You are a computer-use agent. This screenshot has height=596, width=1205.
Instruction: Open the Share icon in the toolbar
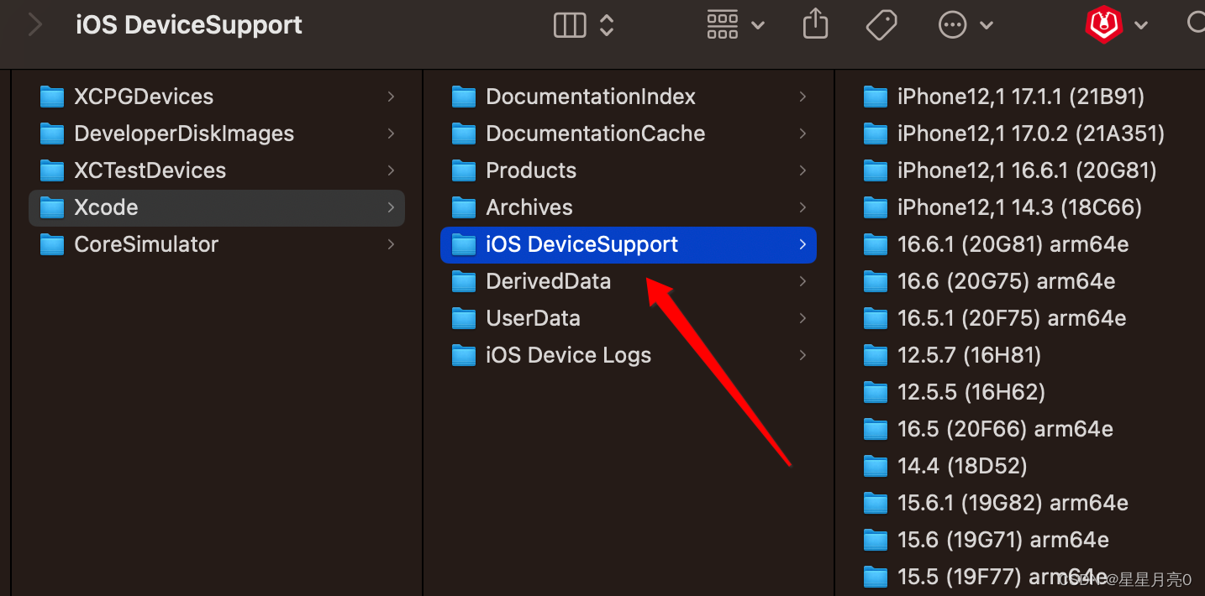815,24
